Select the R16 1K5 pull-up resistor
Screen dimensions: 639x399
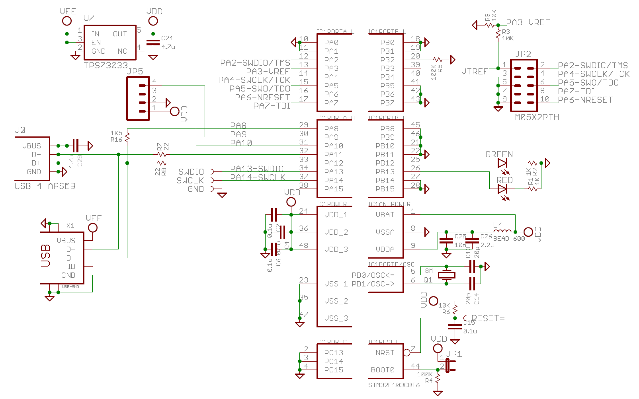pos(127,137)
